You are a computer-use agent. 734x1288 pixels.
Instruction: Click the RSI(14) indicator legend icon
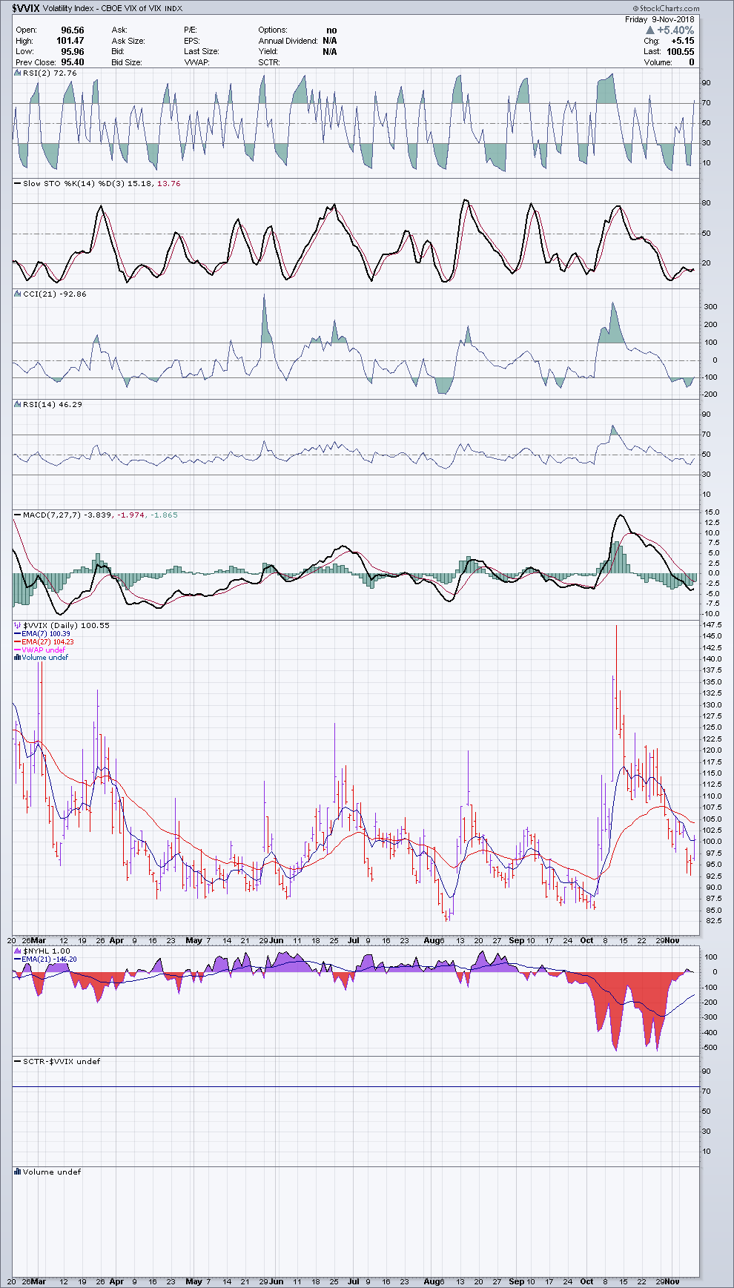coord(17,405)
